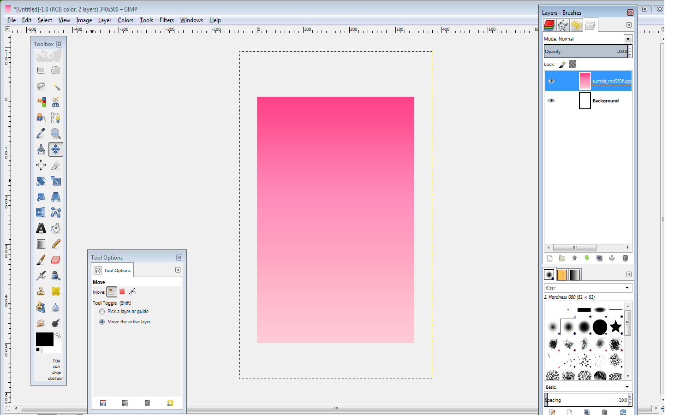Select the Paths tool

pos(56,118)
